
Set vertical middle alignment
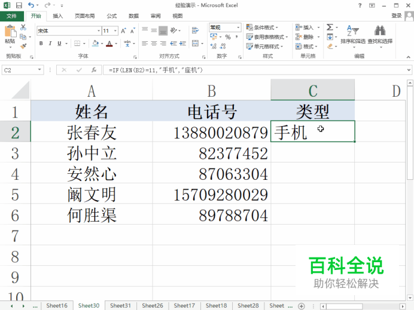coord(154,30)
